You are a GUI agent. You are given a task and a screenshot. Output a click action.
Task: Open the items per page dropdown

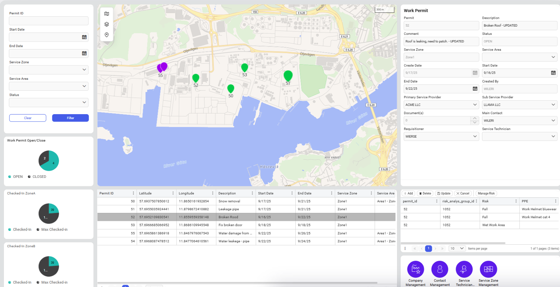click(x=457, y=249)
